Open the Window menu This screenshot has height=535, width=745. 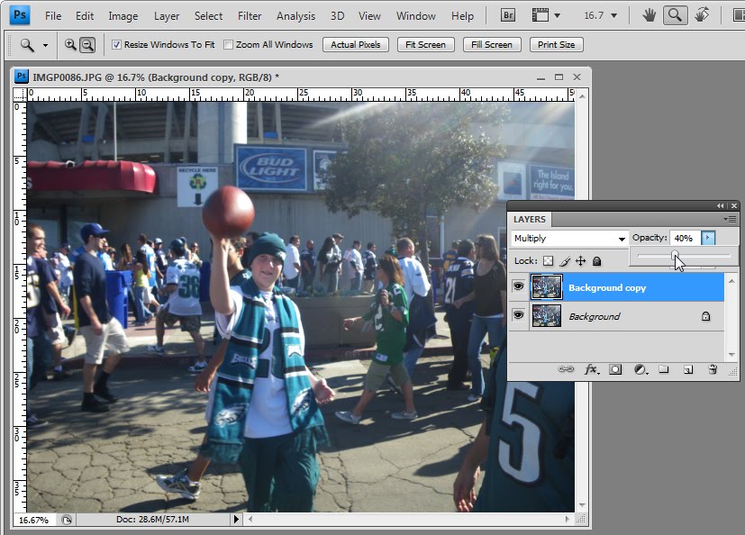pyautogui.click(x=415, y=15)
